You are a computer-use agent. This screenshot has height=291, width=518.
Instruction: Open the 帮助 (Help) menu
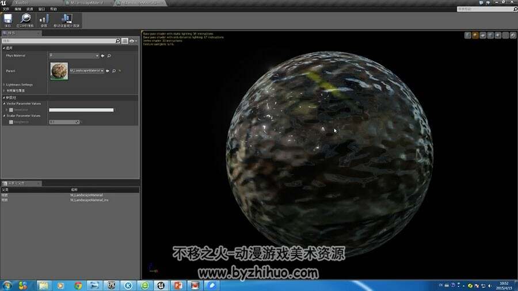tap(54, 9)
